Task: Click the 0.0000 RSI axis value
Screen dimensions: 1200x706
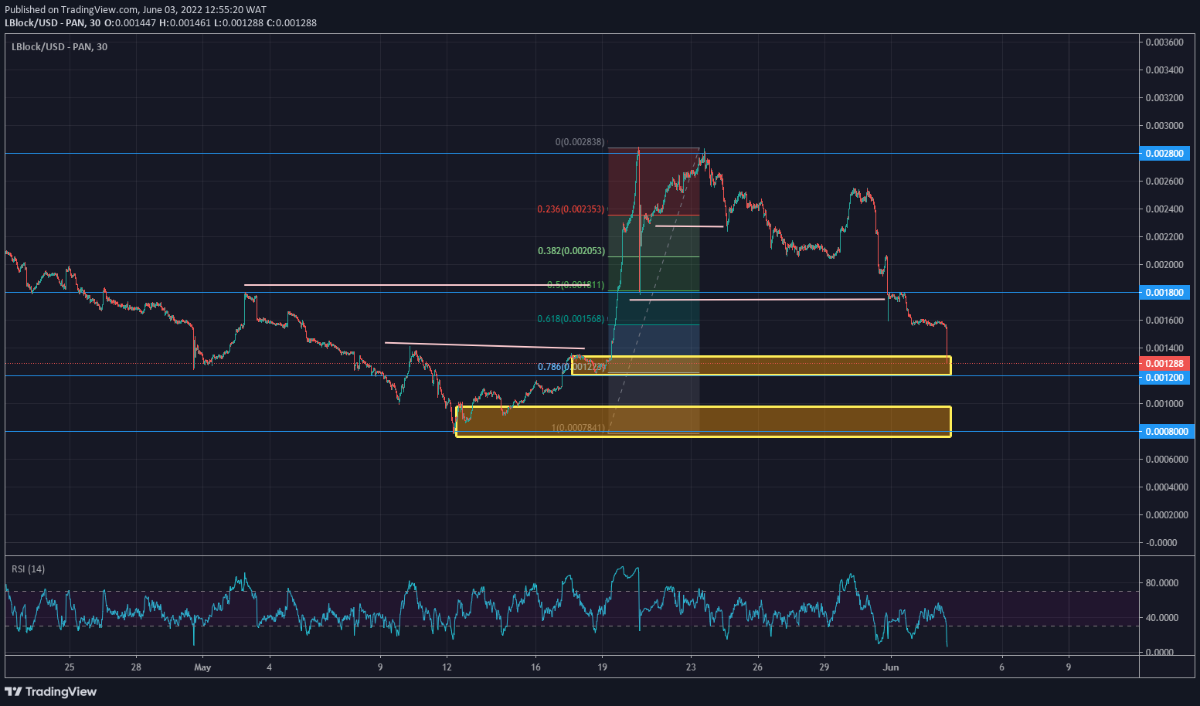Action: point(1159,653)
